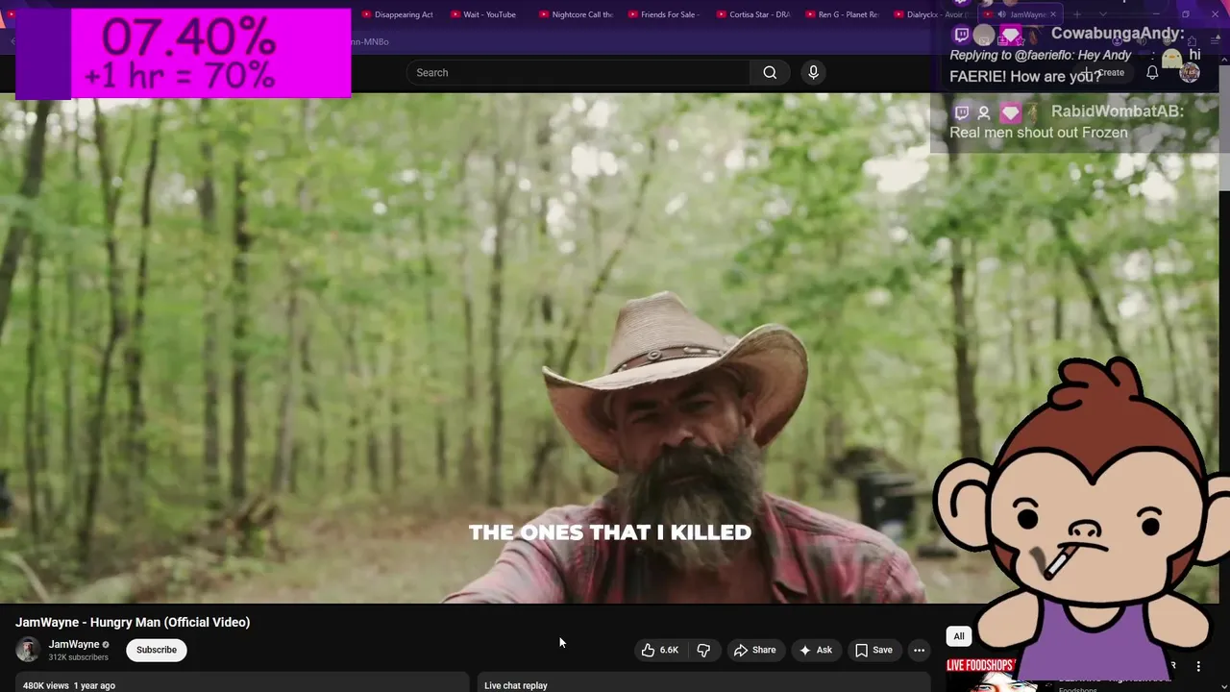The height and width of the screenshot is (692, 1230).
Task: Close the active JamWayne browser tab
Action: point(1052,14)
